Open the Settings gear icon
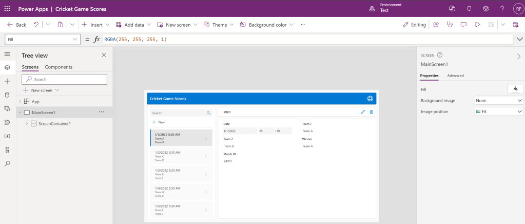 (x=485, y=9)
